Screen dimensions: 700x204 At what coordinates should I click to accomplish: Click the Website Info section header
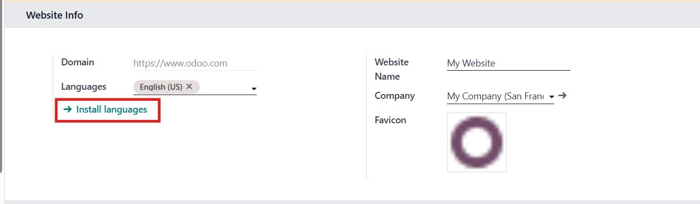coord(55,15)
